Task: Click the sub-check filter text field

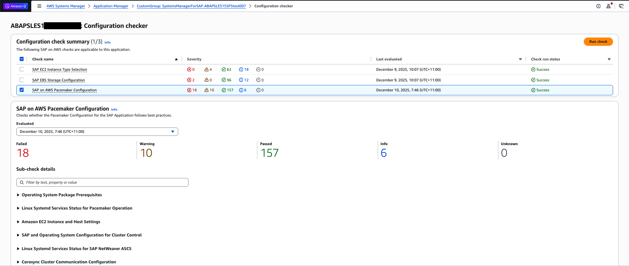Action: [x=102, y=182]
